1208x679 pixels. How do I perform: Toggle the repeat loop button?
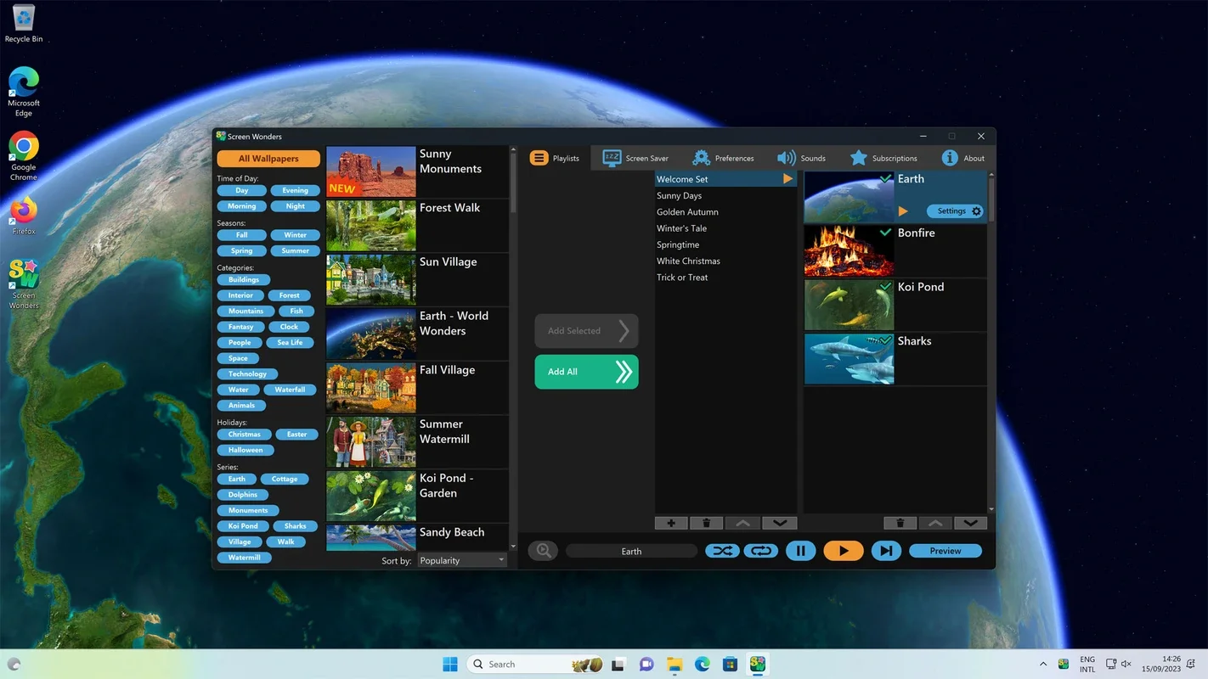(761, 551)
